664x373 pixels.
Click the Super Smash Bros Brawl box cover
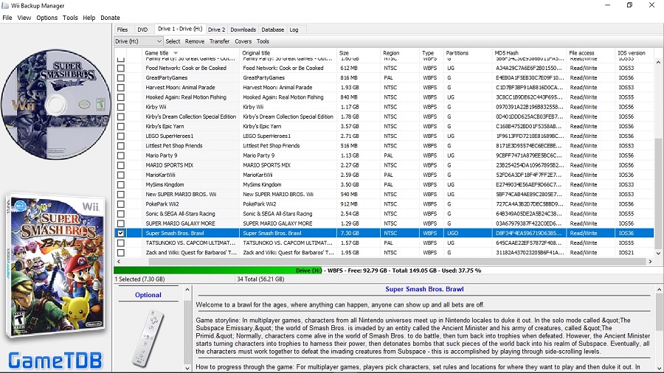56,265
